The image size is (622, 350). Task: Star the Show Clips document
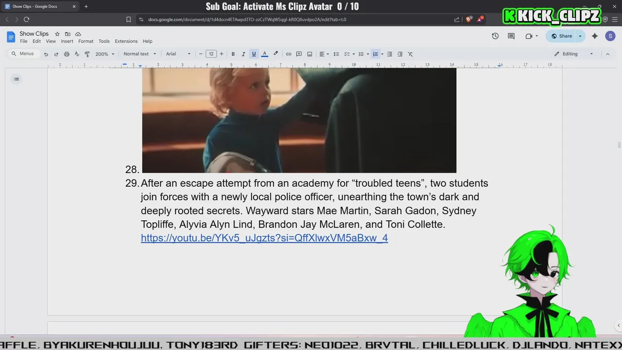[x=57, y=34]
